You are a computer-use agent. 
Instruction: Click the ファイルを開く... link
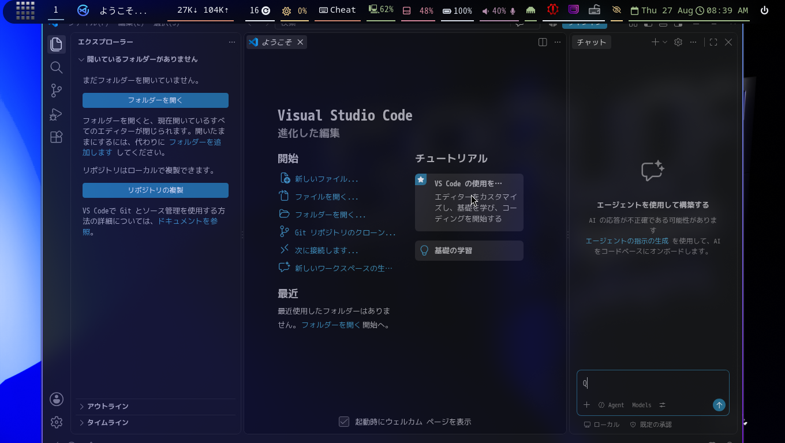(327, 197)
